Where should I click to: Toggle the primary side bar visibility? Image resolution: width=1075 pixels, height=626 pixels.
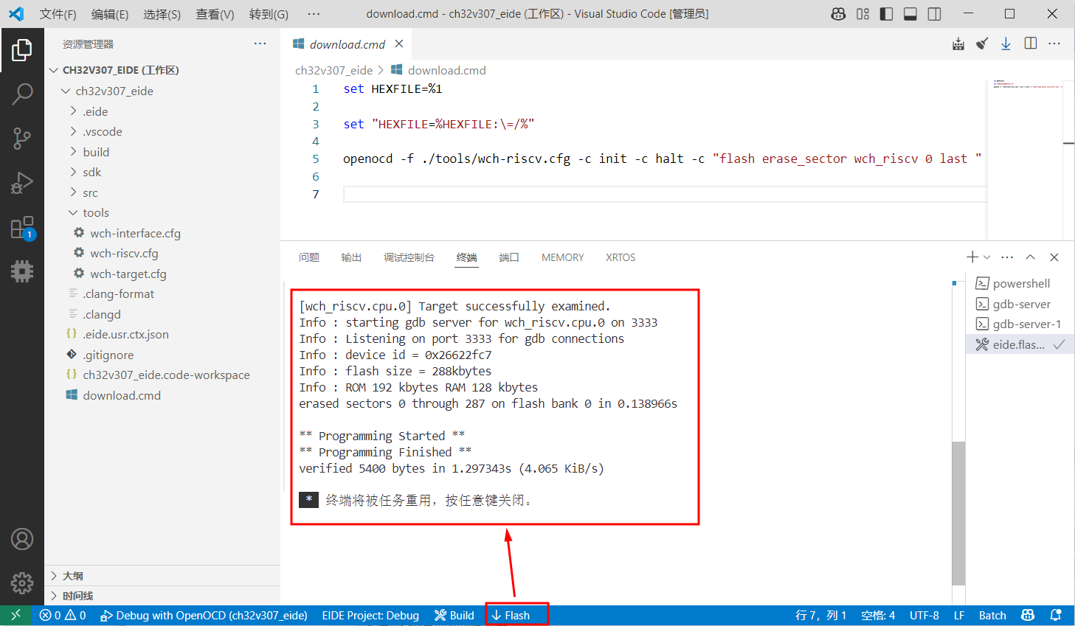[887, 14]
